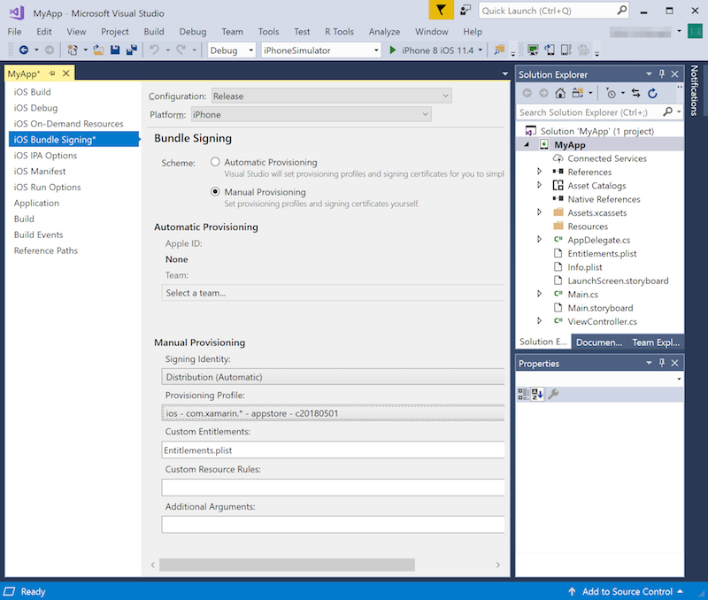Image resolution: width=708 pixels, height=600 pixels.
Task: Open the Build menu
Action: tap(154, 31)
